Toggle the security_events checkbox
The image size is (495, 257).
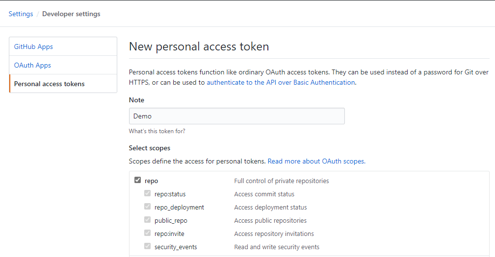(x=147, y=246)
